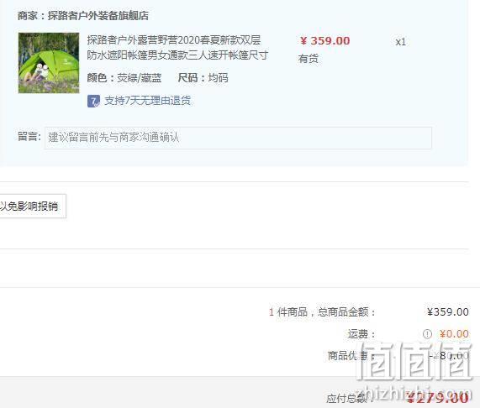Click the 留言 label
Viewport: 480px width, 408px height.
29,136
